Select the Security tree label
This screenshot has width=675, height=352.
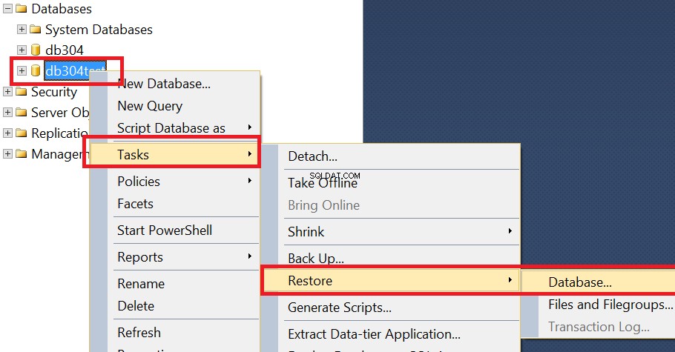point(54,92)
